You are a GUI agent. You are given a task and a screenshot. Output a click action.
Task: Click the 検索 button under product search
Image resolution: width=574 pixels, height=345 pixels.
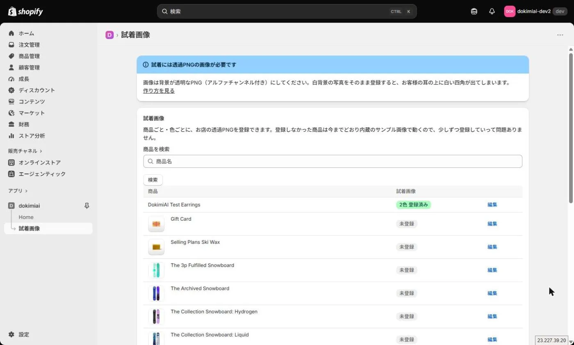click(x=153, y=180)
